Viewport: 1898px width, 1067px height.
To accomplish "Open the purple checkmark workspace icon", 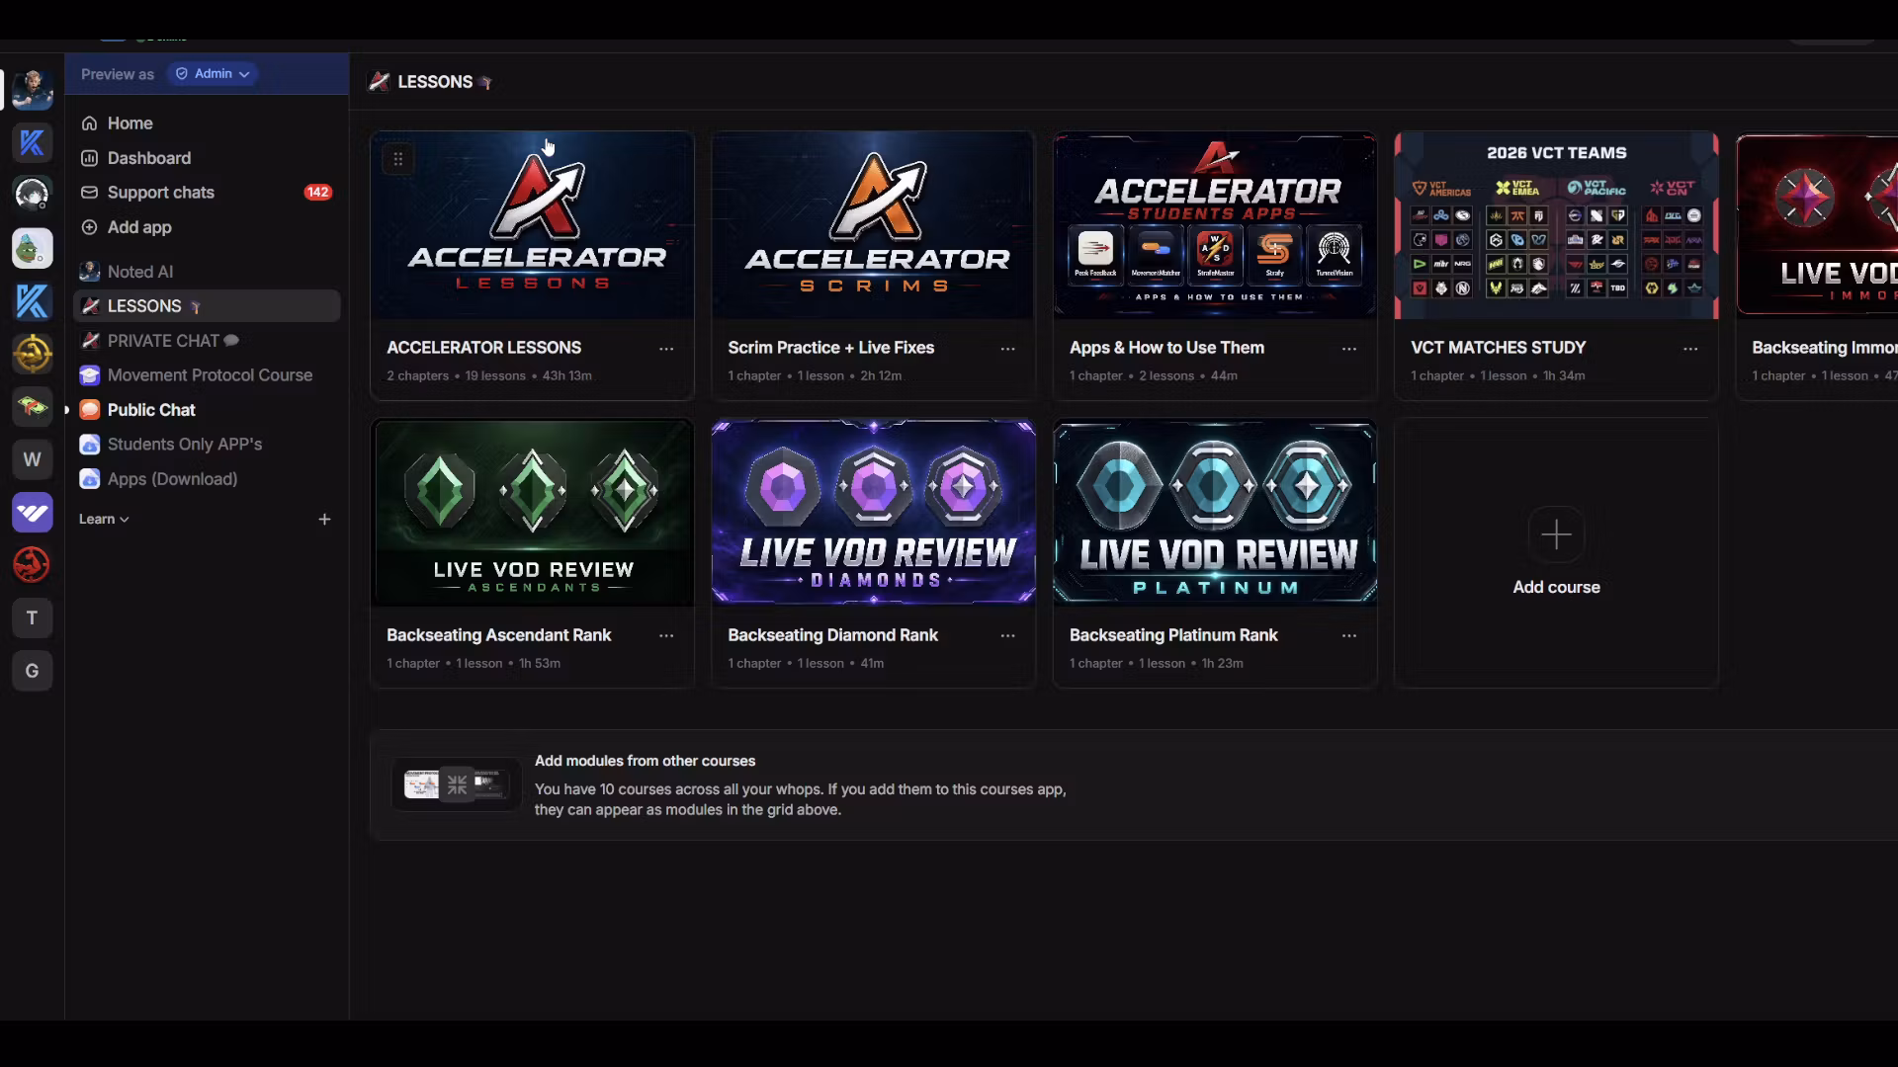I will [x=32, y=513].
